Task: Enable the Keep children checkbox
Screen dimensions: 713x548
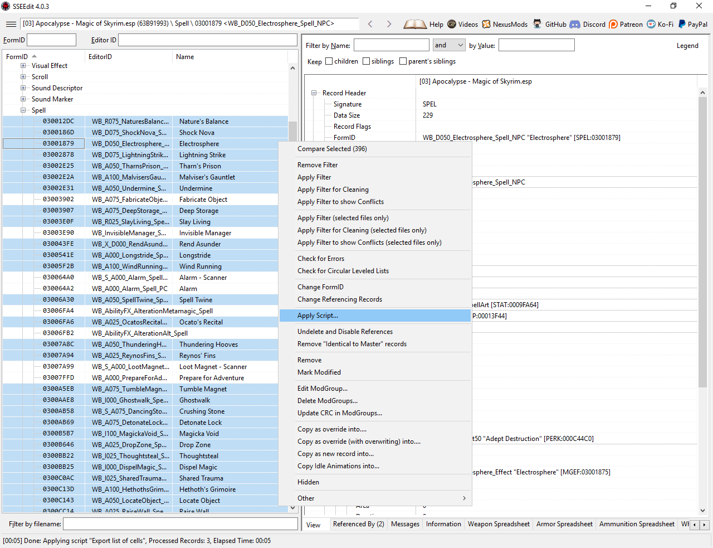Action: coord(329,61)
